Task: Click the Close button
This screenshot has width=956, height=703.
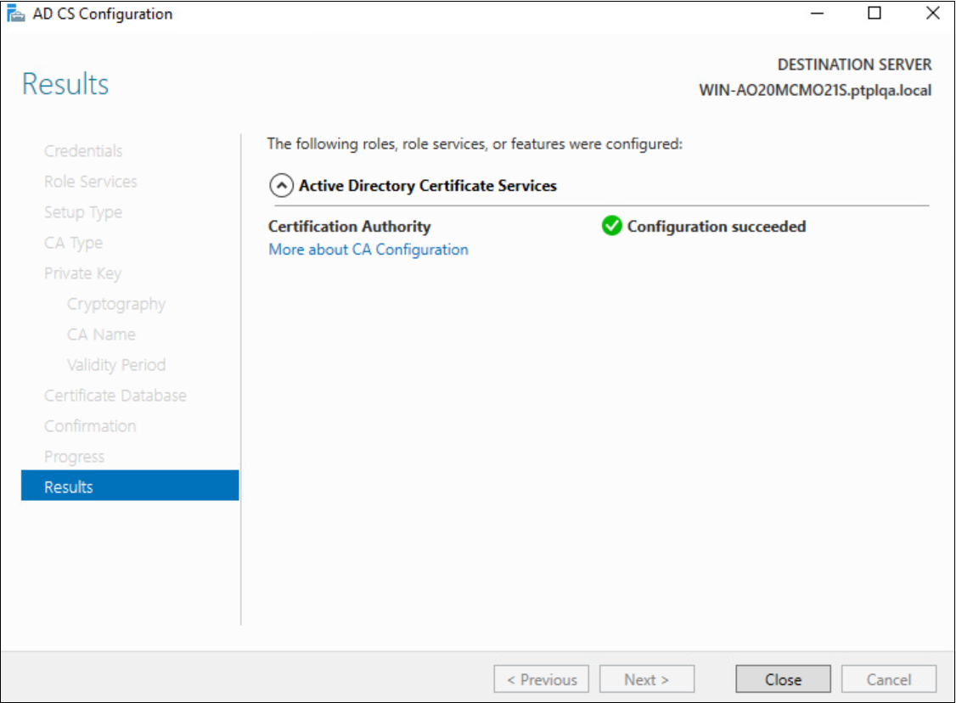Action: click(783, 679)
